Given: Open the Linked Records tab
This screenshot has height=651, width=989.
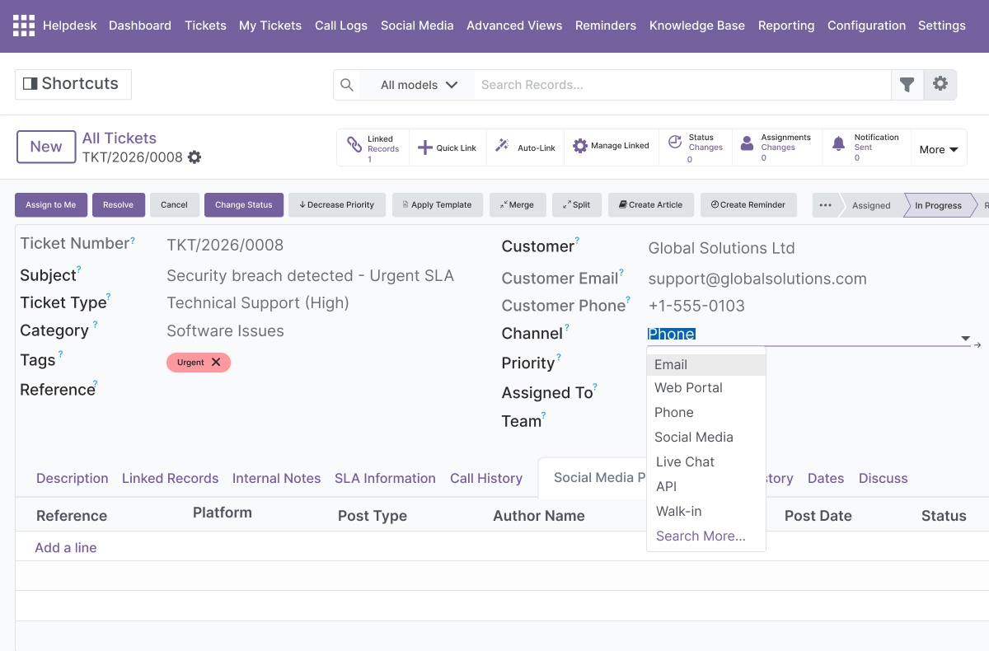Looking at the screenshot, I should 171,478.
